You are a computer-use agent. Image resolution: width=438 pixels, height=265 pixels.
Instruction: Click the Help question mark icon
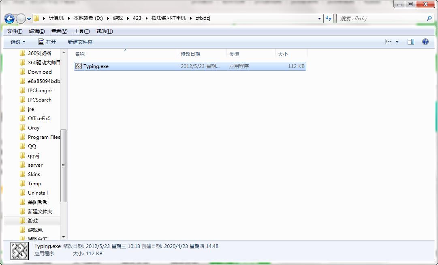click(x=424, y=42)
